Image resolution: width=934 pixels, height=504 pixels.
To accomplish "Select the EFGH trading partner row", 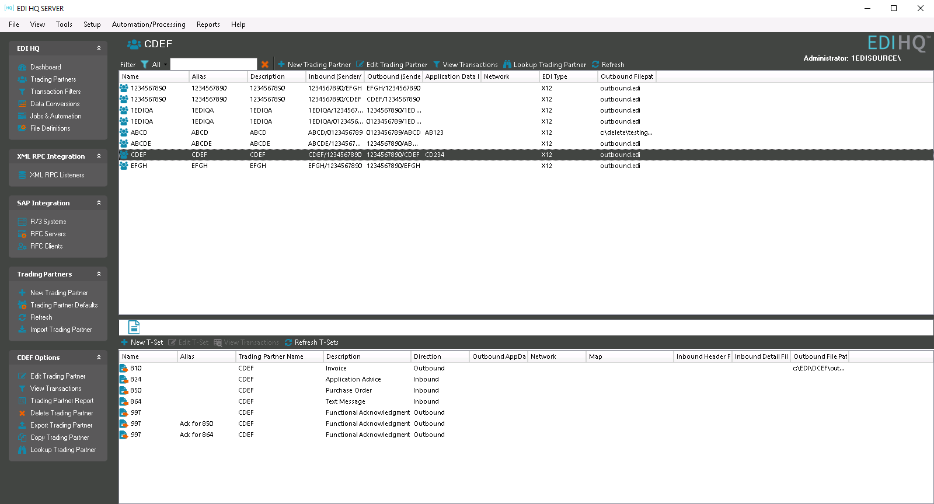I will coord(526,166).
